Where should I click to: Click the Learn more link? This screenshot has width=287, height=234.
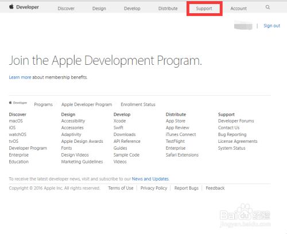click(x=20, y=77)
